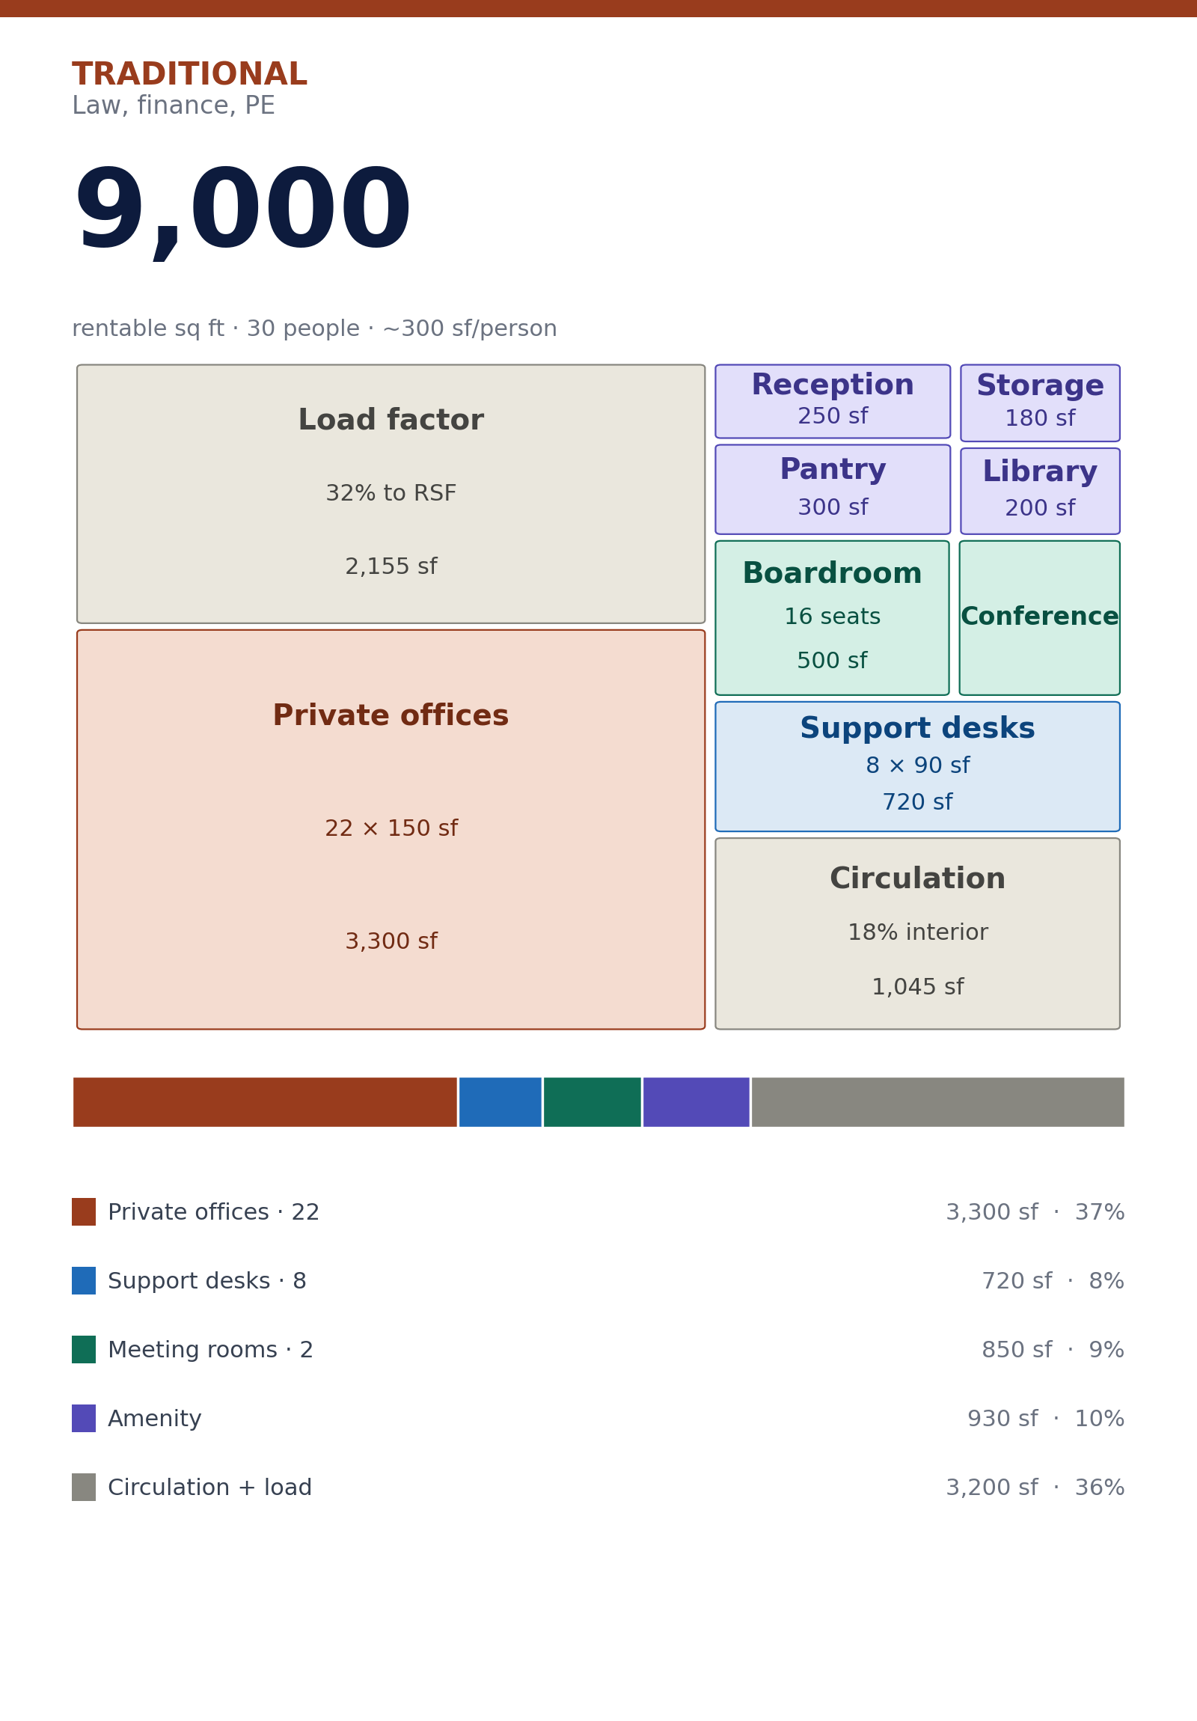Select the Library 200 sf tile
The width and height of the screenshot is (1197, 1721).
pyautogui.click(x=1040, y=491)
